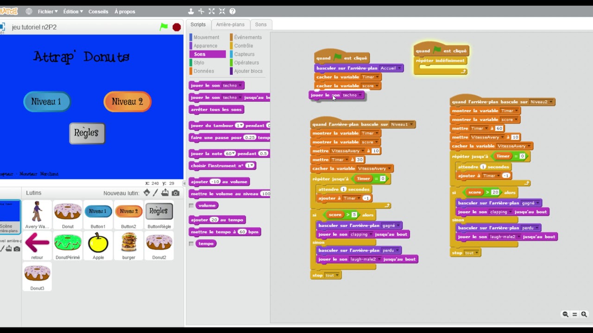Choose the shrink sprite tool
Image resolution: width=593 pixels, height=333 pixels.
[x=222, y=11]
